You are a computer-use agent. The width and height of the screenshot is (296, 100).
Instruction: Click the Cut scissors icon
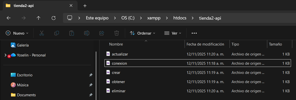pyautogui.click(x=41, y=33)
